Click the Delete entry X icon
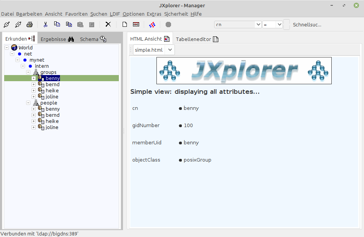This screenshot has width=364, height=237. [x=108, y=25]
